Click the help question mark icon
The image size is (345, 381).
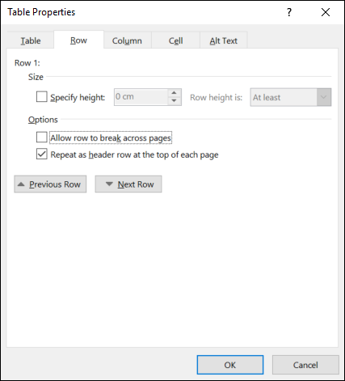(x=289, y=12)
